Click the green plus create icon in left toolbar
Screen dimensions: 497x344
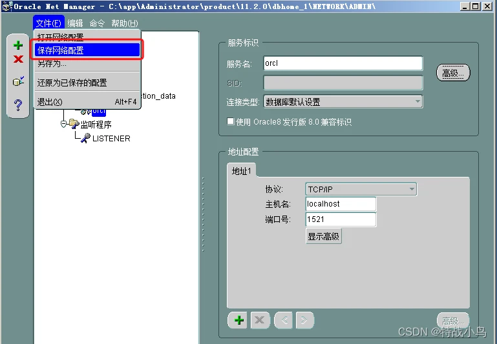pos(18,45)
